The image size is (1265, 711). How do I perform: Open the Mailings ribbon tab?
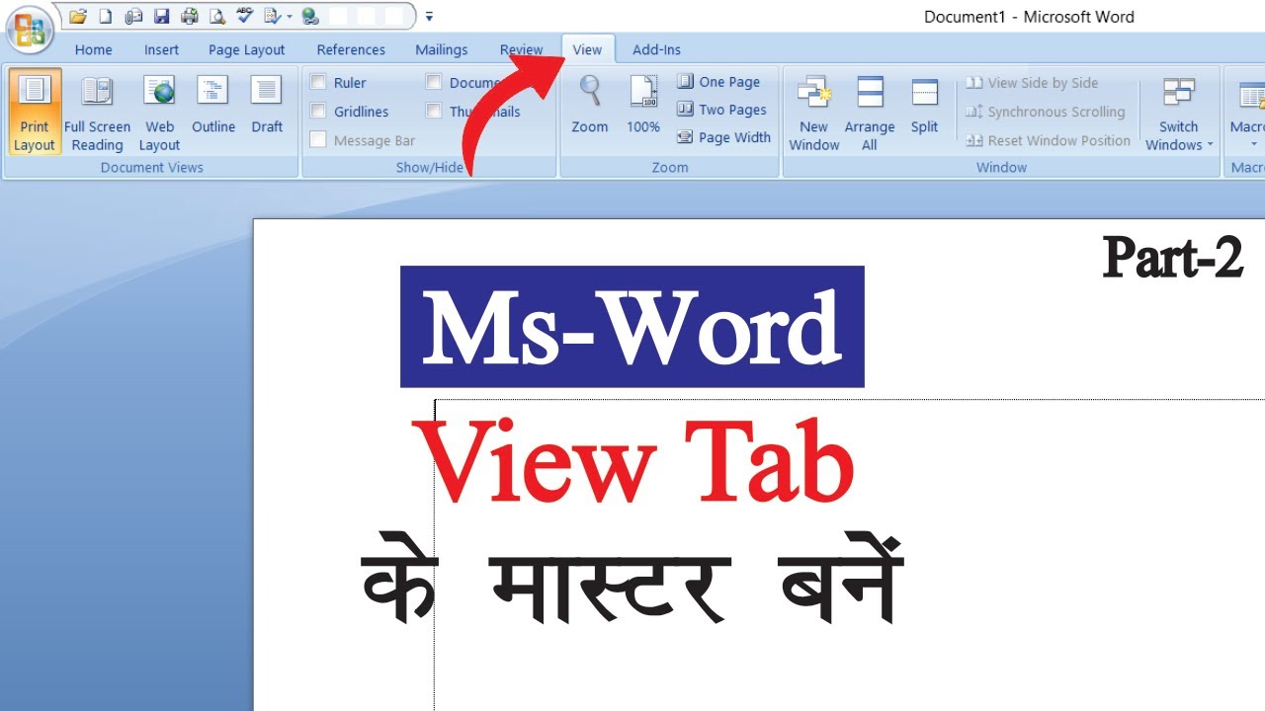click(x=442, y=49)
